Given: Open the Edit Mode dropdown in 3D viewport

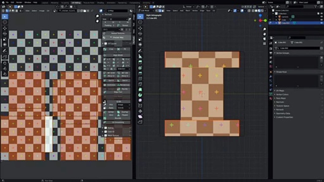Looking at the screenshot, I should [146, 11].
